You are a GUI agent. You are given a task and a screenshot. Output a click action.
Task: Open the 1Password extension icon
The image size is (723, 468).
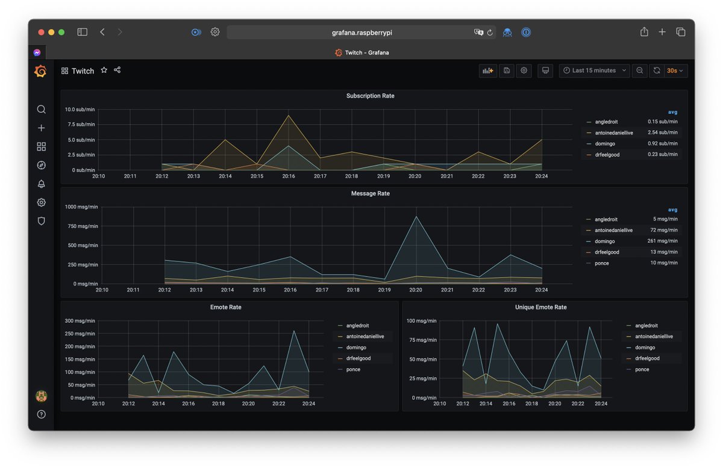point(526,32)
